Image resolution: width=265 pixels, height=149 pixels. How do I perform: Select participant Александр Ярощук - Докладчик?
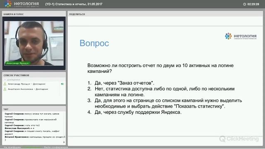pos(26,84)
